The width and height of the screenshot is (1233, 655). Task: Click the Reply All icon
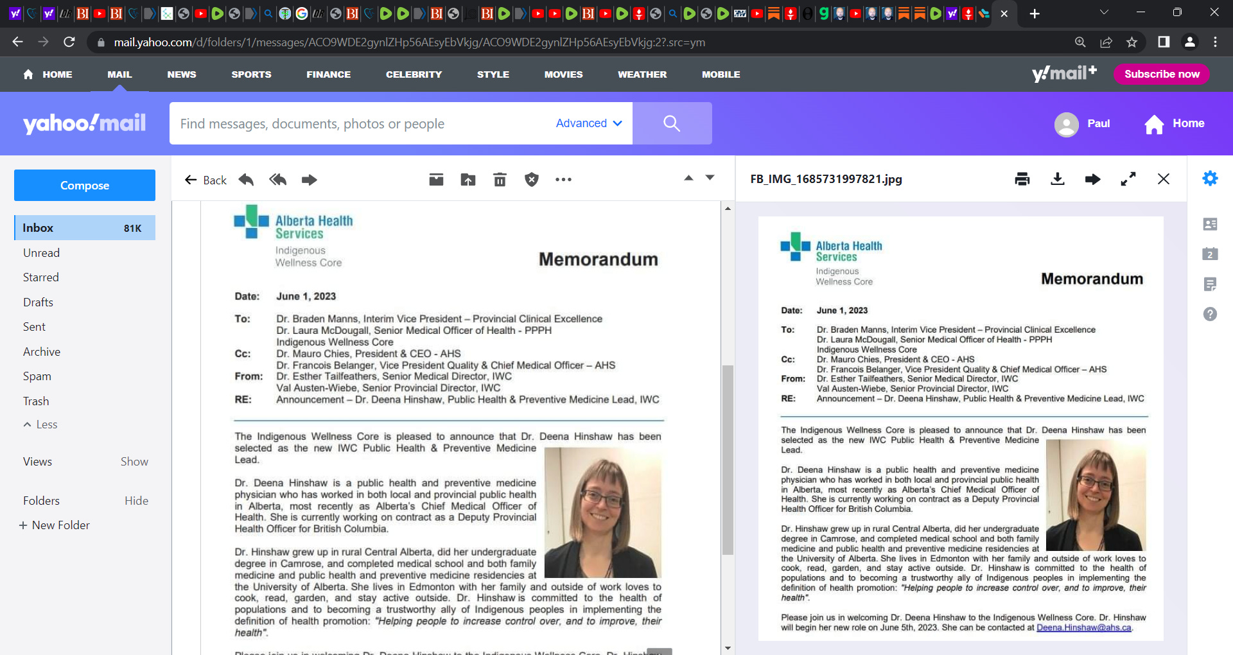pyautogui.click(x=277, y=180)
